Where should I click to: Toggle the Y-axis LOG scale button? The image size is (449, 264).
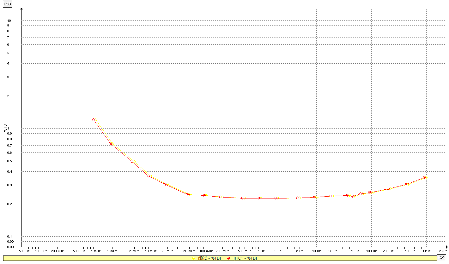7,4
